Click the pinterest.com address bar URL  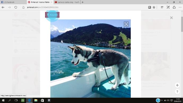tap(43, 7)
